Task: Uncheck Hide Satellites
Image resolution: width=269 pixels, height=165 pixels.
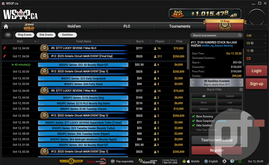Action: [x=194, y=125]
